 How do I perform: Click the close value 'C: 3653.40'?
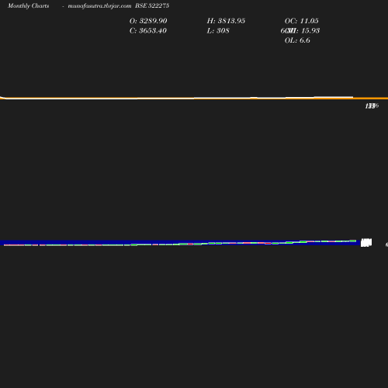(x=148, y=30)
